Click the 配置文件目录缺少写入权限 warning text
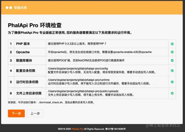185x132 pixels. 102,72
